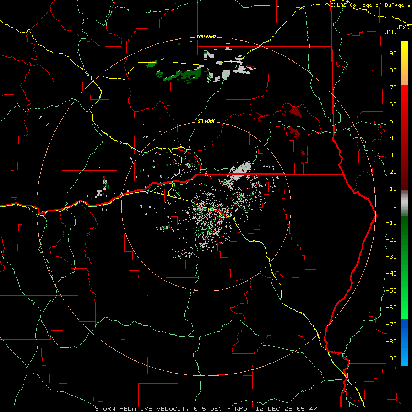
Task: Click the 80 value on velocity scale
Action: click(393, 70)
